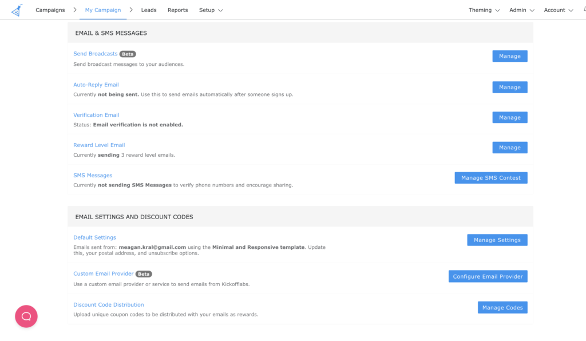This screenshot has width=586, height=341.
Task: Open the Send Broadcasts link
Action: point(96,54)
